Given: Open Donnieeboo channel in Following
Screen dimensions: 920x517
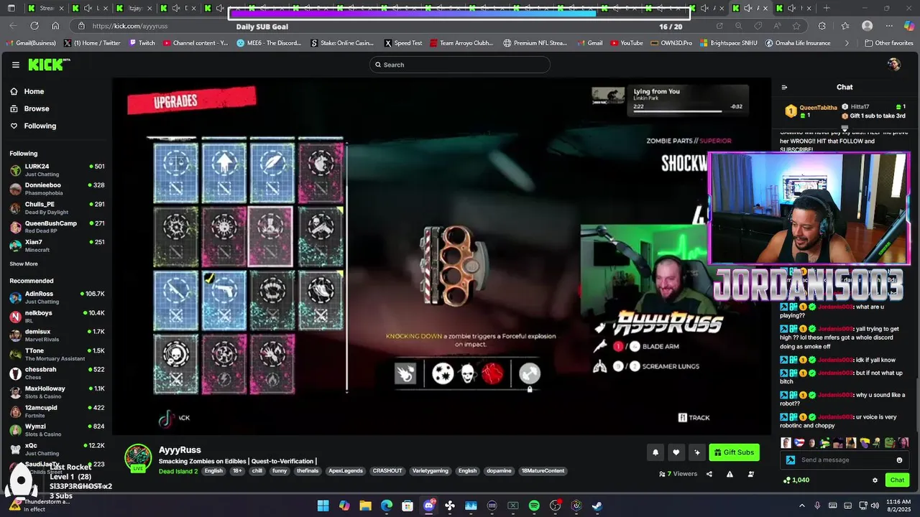Looking at the screenshot, I should click(56, 188).
